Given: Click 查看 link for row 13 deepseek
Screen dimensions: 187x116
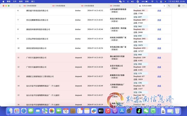Looking at the screenshot, I should click(x=159, y=76).
